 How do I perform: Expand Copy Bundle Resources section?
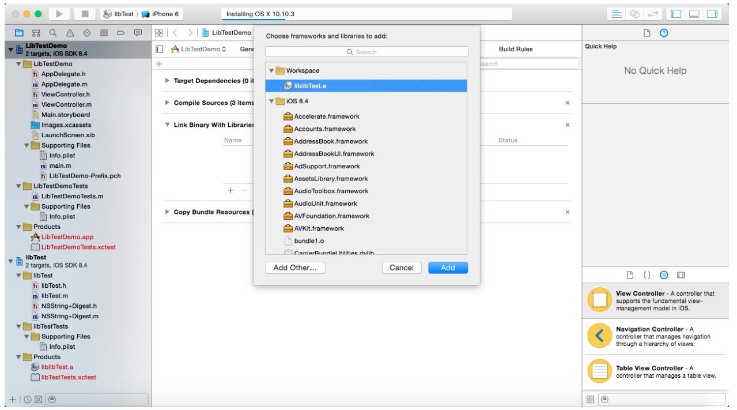click(x=168, y=212)
